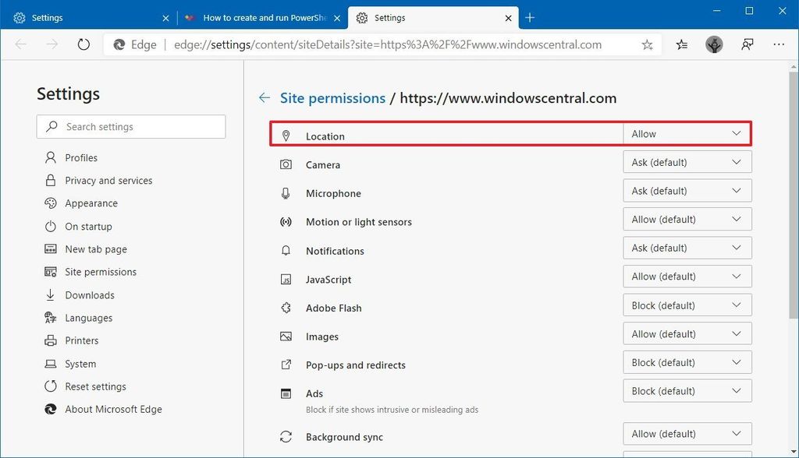The height and width of the screenshot is (458, 799).
Task: Select Downloads in the settings sidebar
Action: [88, 294]
